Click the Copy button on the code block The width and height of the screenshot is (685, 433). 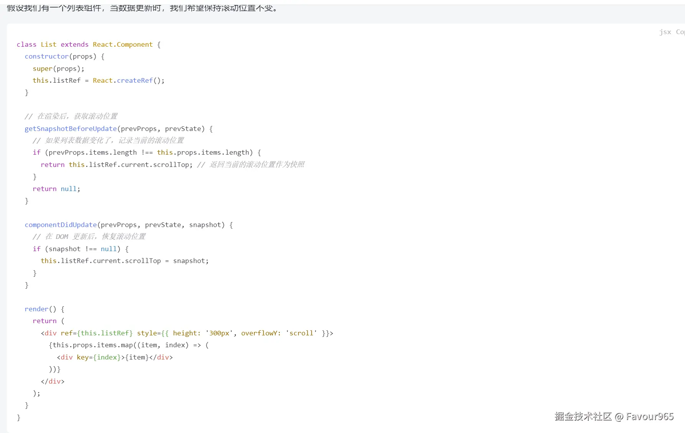(680, 32)
